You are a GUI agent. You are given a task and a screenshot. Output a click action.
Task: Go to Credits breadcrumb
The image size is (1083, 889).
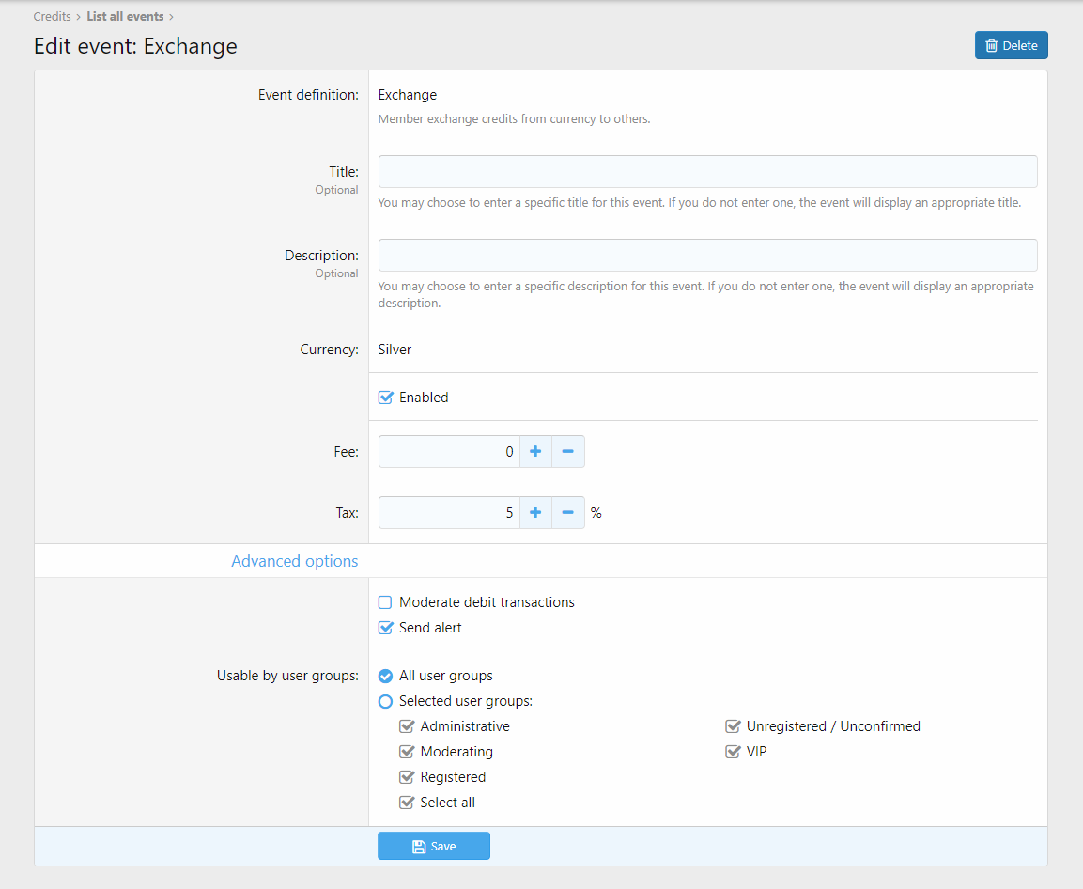pyautogui.click(x=53, y=16)
